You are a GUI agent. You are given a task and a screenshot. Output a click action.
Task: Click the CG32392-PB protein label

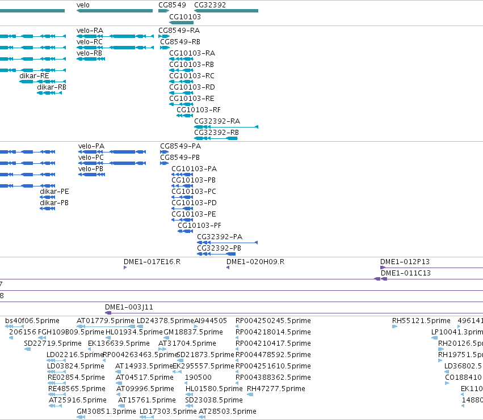pyautogui.click(x=219, y=248)
